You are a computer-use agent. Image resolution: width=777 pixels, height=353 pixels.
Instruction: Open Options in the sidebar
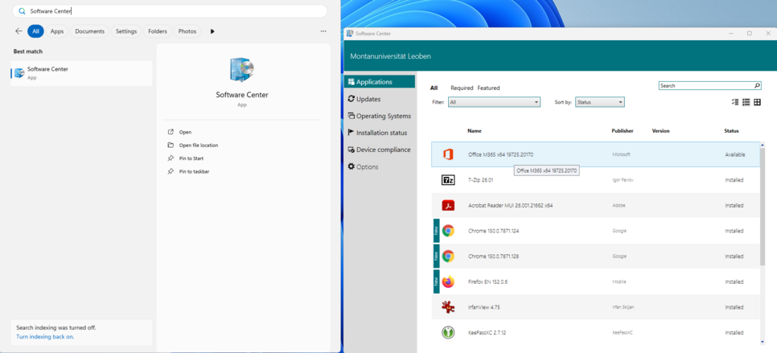point(379,166)
